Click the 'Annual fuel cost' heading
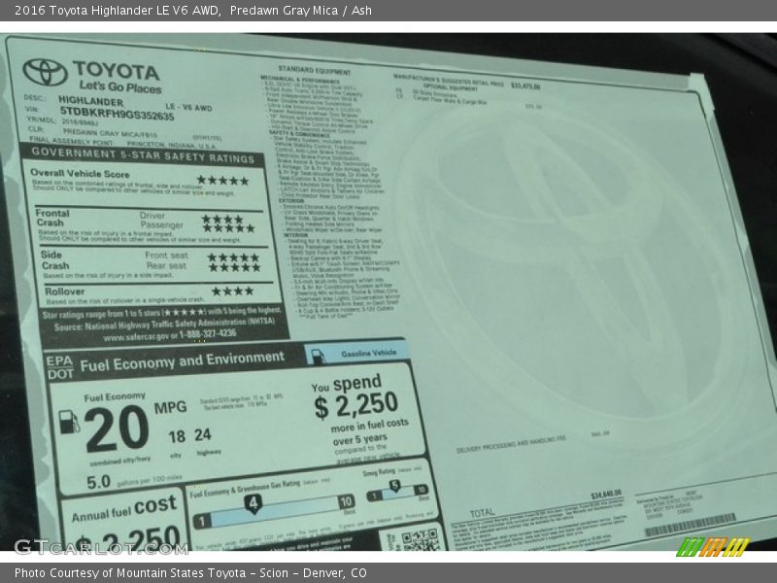Viewport: 777px width, 583px height. (x=124, y=509)
